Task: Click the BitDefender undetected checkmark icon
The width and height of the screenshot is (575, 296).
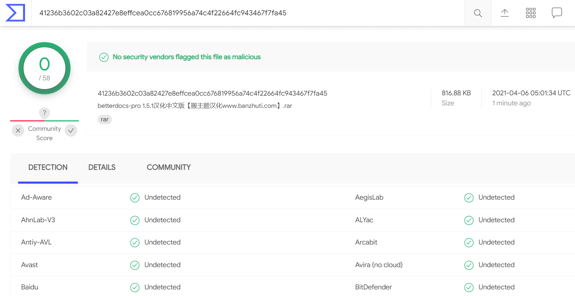Action: tap(469, 287)
